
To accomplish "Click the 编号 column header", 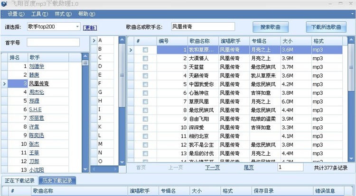I will pos(172,41).
